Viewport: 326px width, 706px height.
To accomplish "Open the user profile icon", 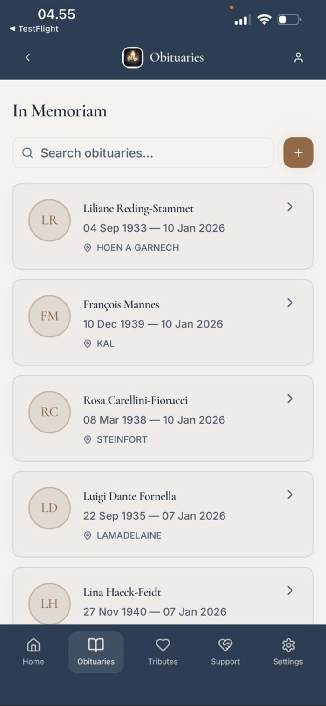I will click(299, 57).
